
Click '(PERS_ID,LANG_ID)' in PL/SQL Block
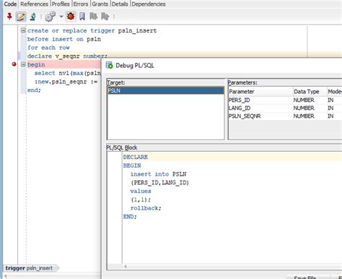[x=159, y=183]
